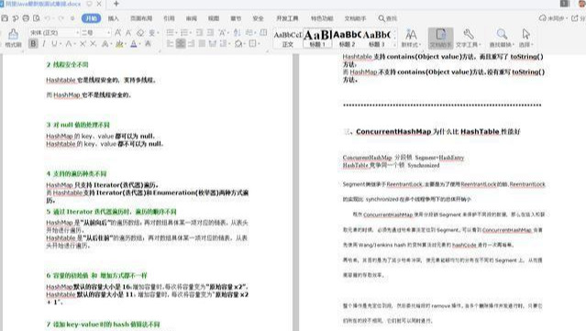586x331 pixels.
Task: Open the 审阅 ribbon tab
Action: click(192, 18)
